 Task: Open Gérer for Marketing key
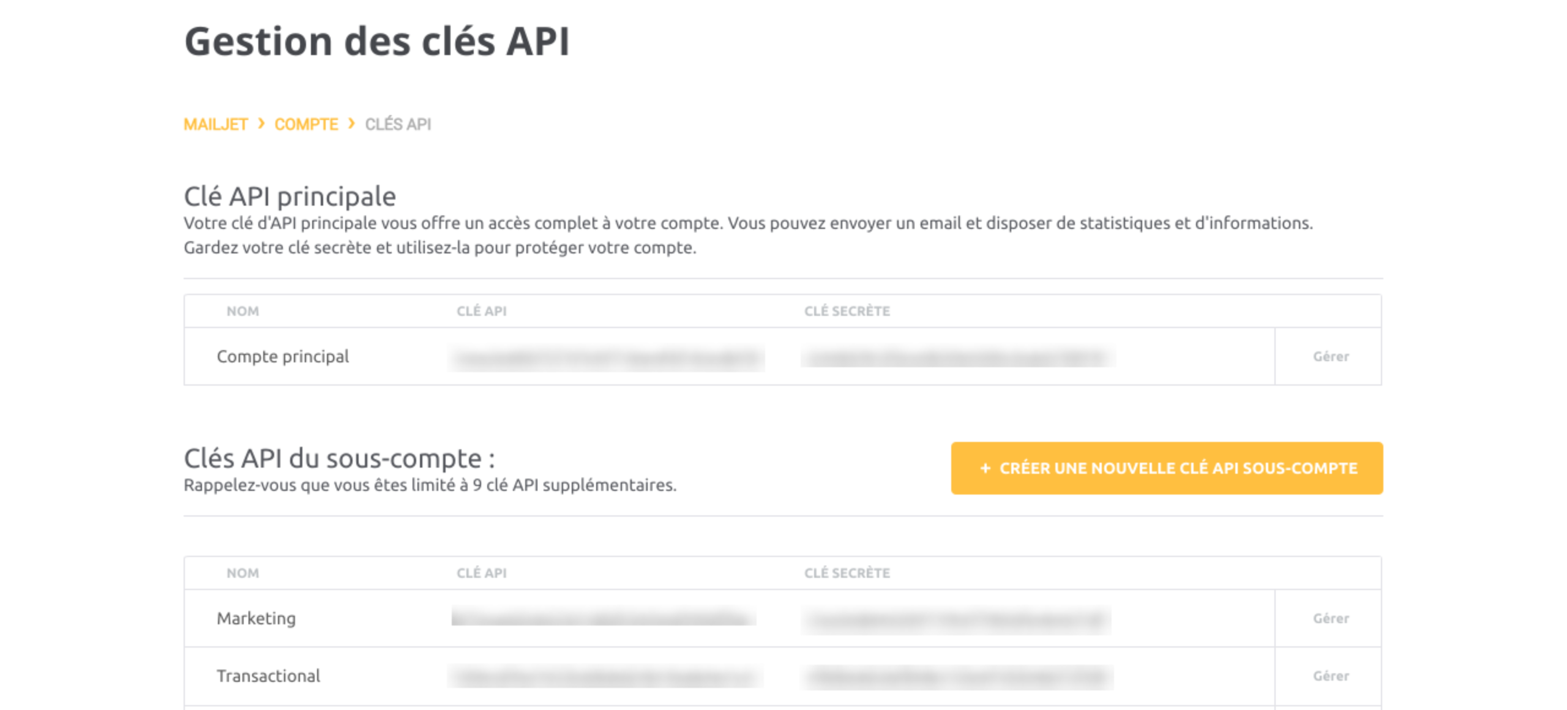1331,618
